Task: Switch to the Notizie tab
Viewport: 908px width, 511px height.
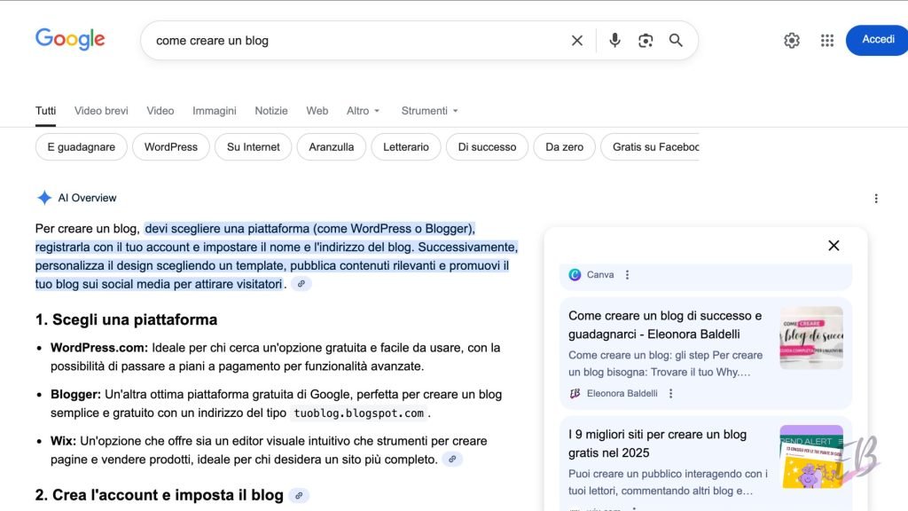Action: click(x=271, y=111)
